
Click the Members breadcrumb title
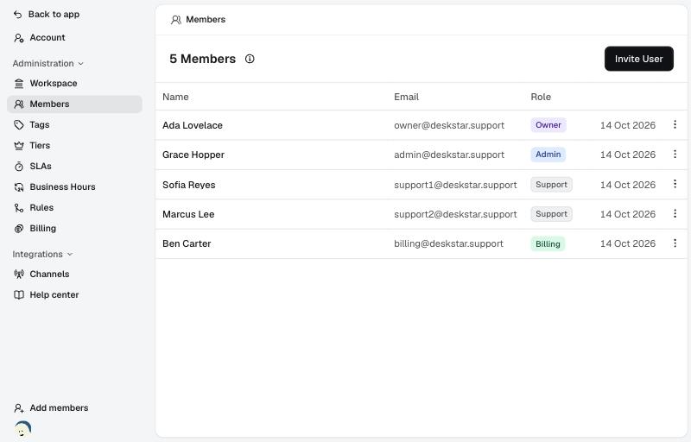click(206, 20)
